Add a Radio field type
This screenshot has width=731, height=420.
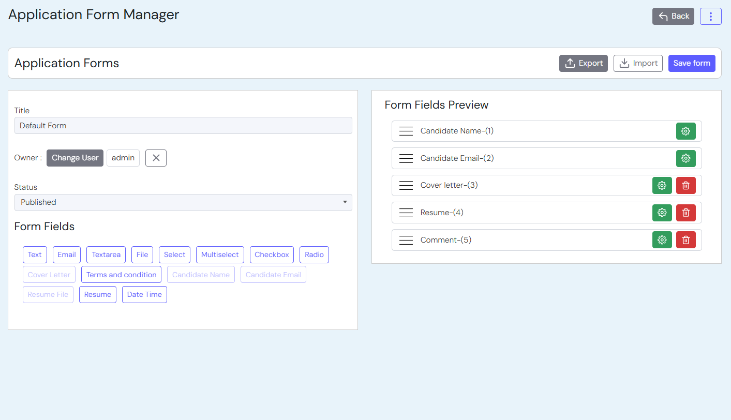[314, 254]
